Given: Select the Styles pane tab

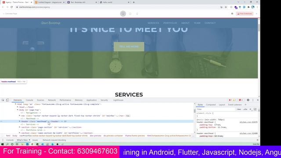Looking at the screenshot, I should (200, 104).
